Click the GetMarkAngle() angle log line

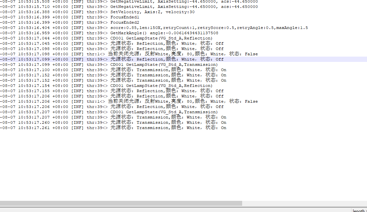[x=164, y=33]
